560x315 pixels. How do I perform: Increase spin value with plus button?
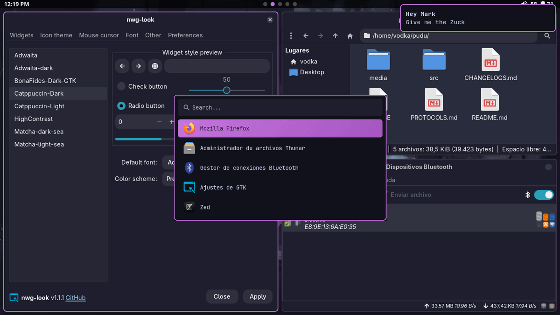click(171, 122)
